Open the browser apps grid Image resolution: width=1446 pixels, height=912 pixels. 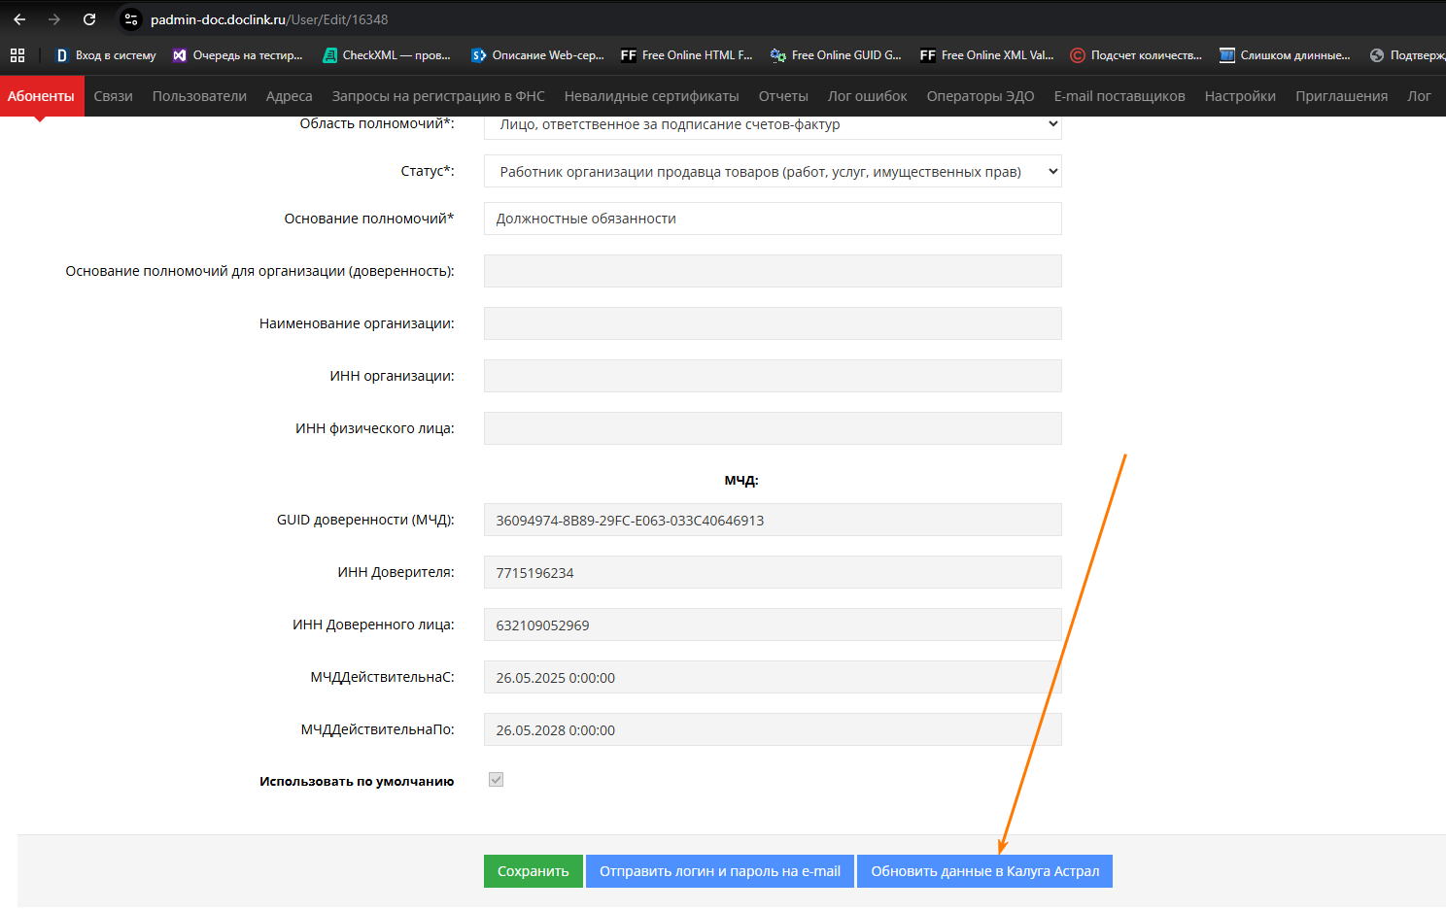click(17, 55)
